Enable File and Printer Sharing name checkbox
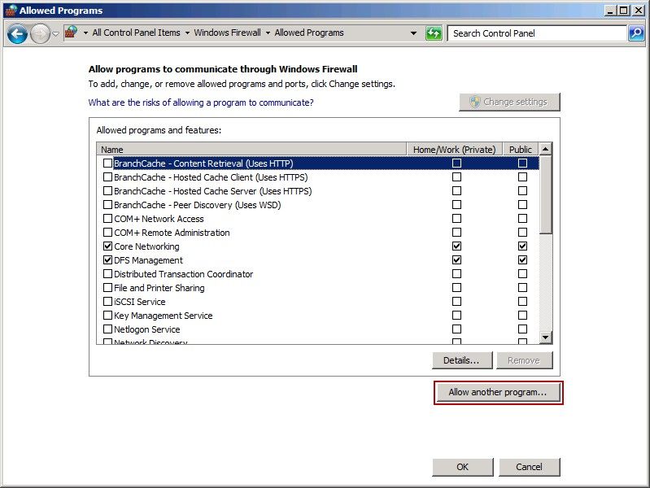This screenshot has width=650, height=488. point(107,287)
